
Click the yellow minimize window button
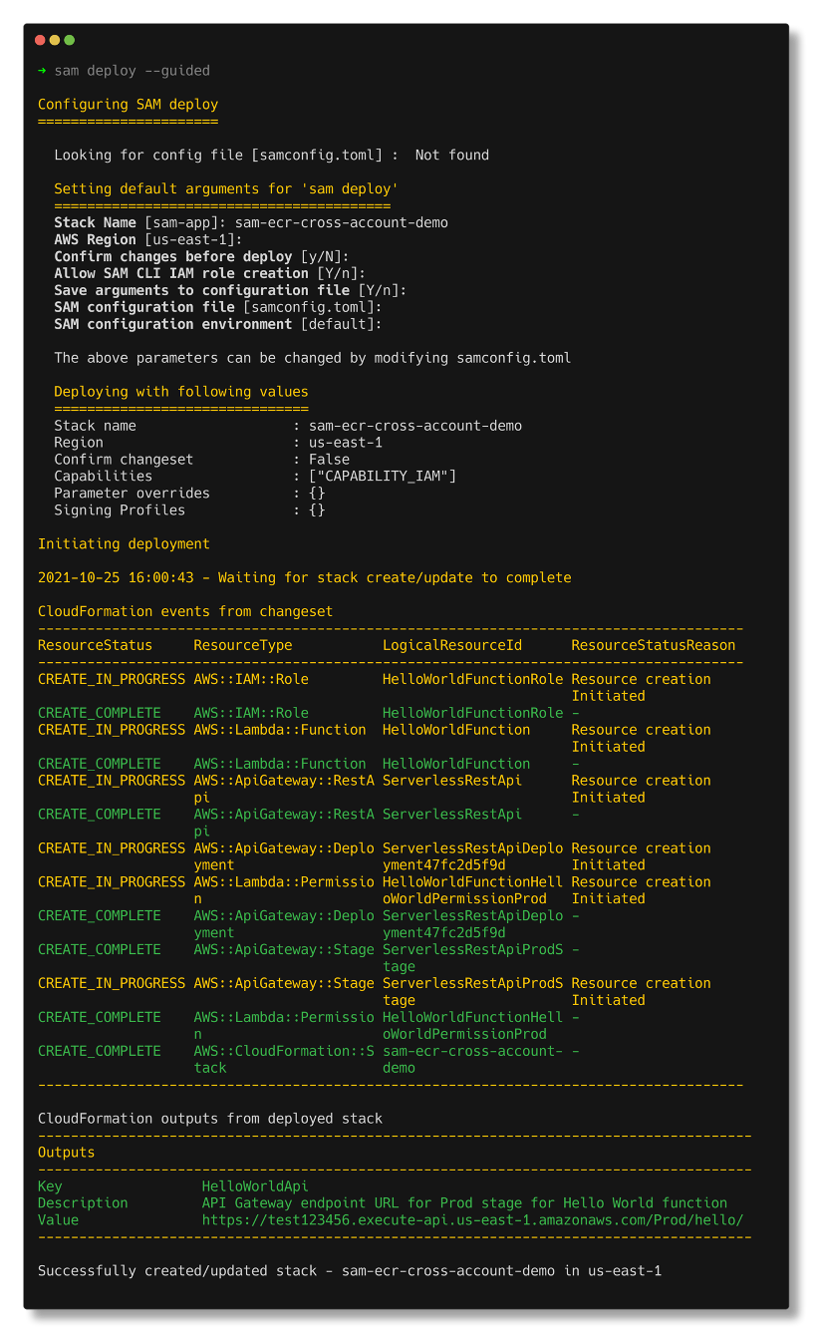(x=53, y=40)
